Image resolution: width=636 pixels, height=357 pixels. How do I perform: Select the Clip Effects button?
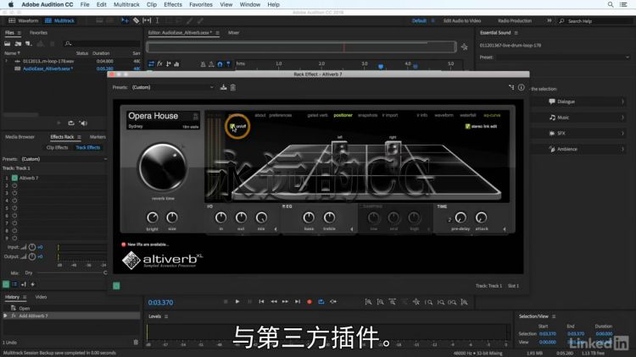point(57,148)
